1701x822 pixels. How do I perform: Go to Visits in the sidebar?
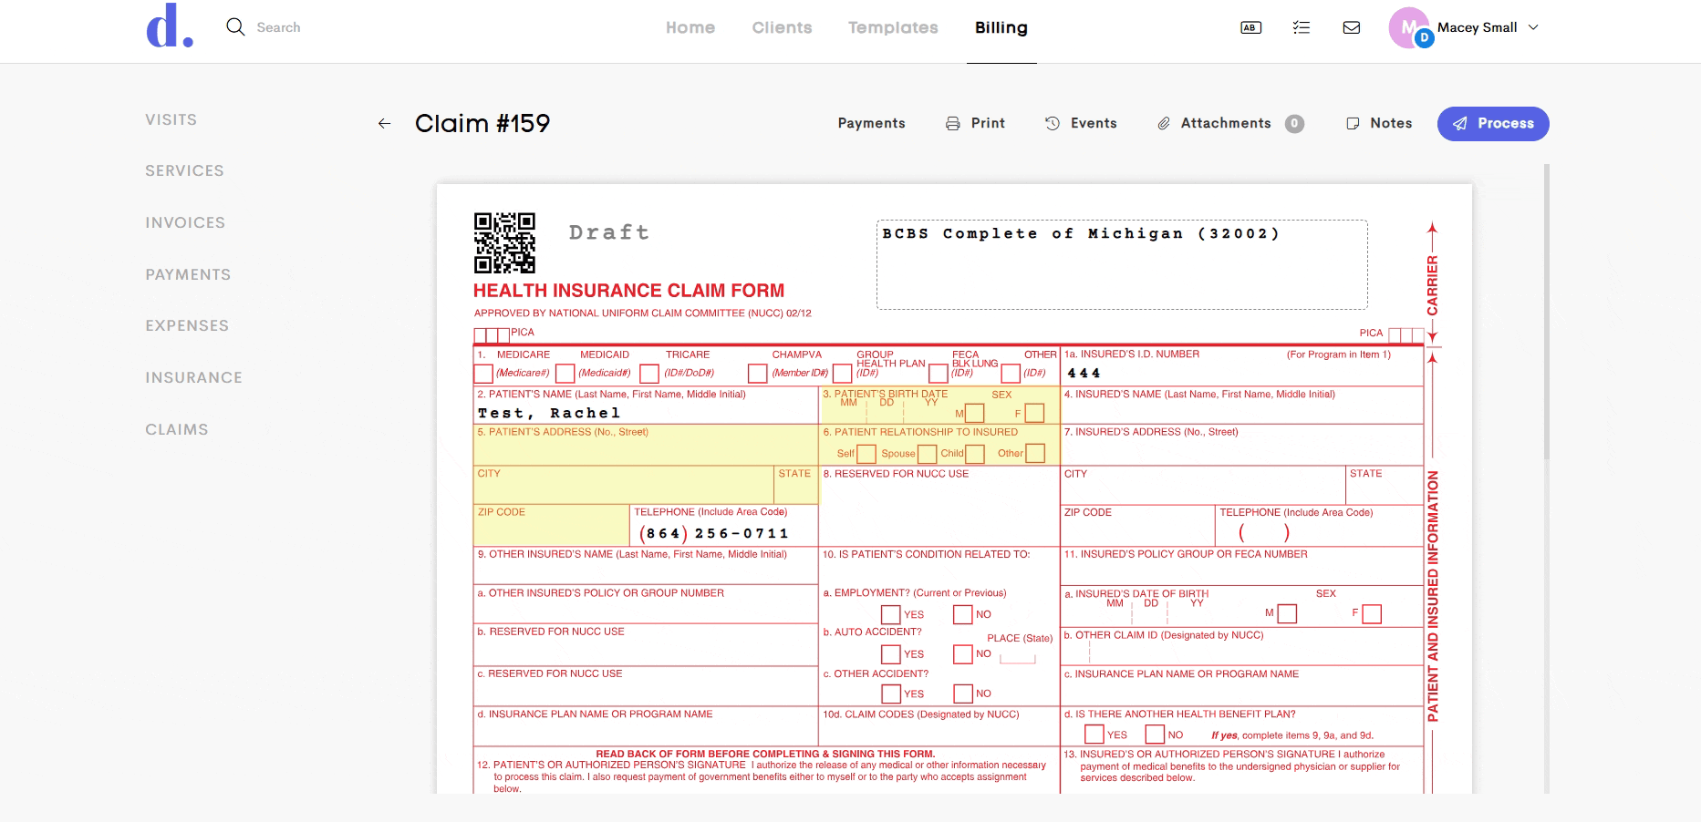click(171, 119)
